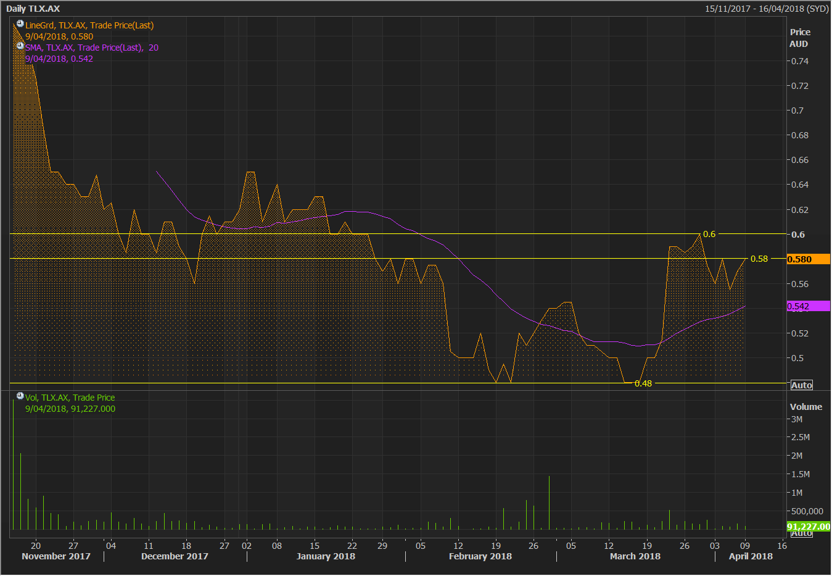
Task: Click the April 2018 month label
Action: click(751, 556)
